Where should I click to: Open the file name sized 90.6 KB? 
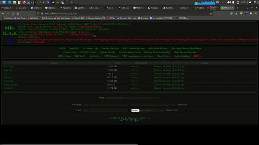(x=11, y=85)
